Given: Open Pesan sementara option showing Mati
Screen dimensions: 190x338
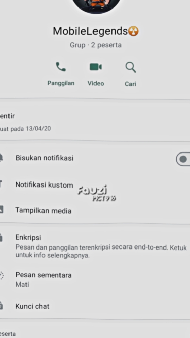Looking at the screenshot, I should click(x=95, y=279).
